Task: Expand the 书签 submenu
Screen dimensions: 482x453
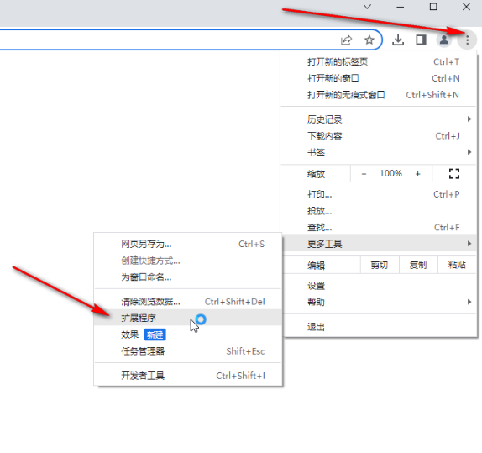Action: [x=379, y=153]
